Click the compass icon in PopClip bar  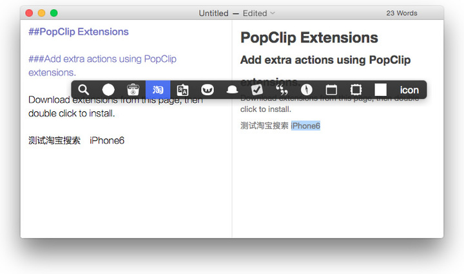(x=307, y=90)
